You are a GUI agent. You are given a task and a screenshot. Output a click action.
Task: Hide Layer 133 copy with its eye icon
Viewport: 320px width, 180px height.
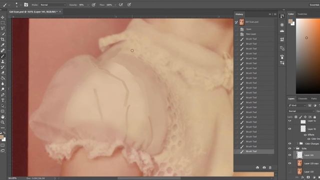tap(289, 163)
